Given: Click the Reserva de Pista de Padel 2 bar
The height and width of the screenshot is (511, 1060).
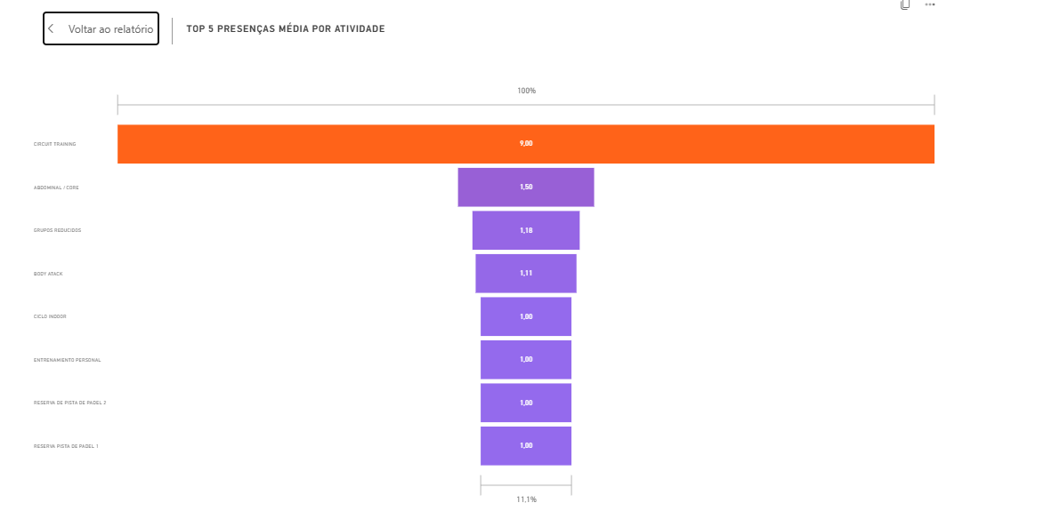Looking at the screenshot, I should click(x=526, y=403).
